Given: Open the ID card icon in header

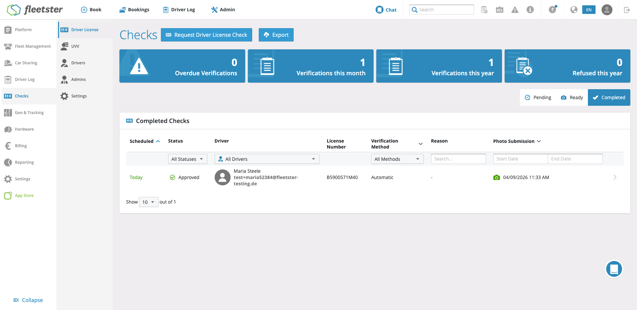Looking at the screenshot, I should 500,10.
